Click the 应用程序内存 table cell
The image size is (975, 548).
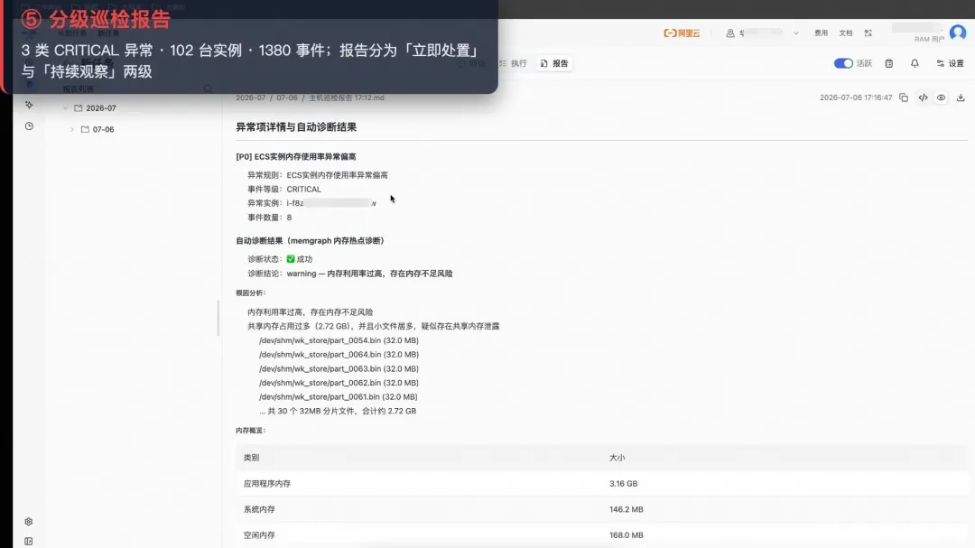266,484
